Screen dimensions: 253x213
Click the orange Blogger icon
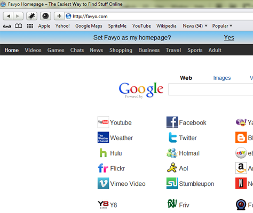pyautogui.click(x=241, y=137)
